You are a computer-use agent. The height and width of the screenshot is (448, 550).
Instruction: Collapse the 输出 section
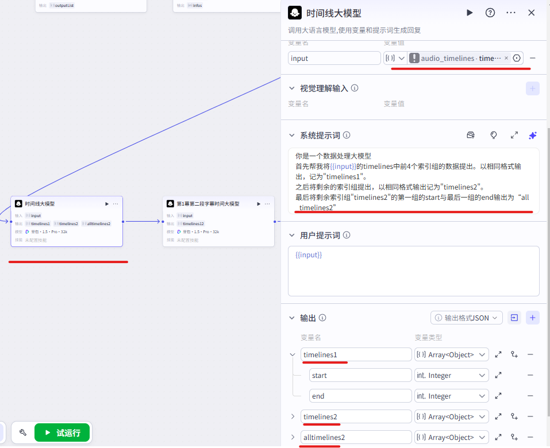(x=292, y=318)
